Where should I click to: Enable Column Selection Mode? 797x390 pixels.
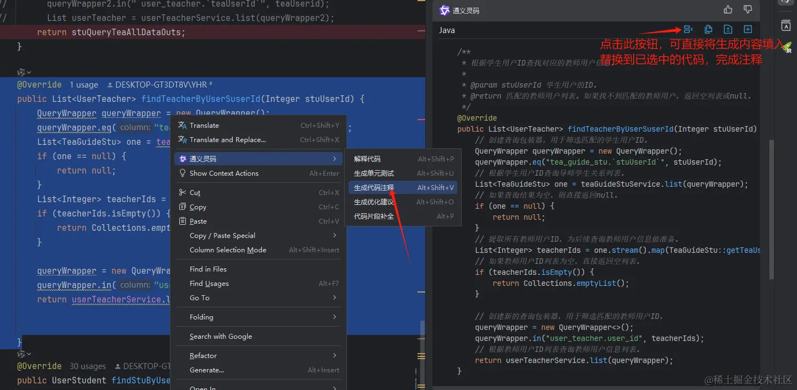(258, 250)
